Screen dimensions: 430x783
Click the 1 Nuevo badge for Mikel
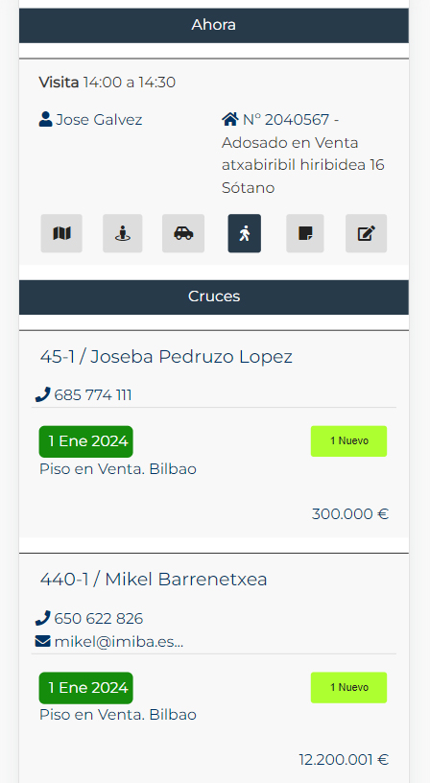[348, 688]
